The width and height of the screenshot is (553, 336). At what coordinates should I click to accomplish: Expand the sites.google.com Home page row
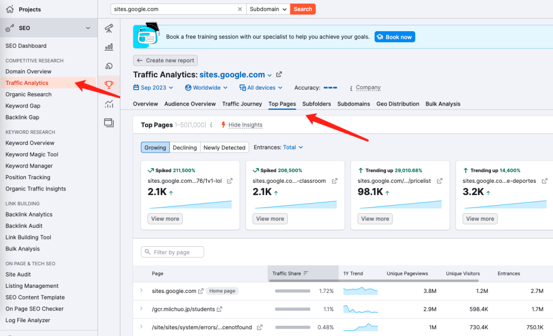(141, 290)
